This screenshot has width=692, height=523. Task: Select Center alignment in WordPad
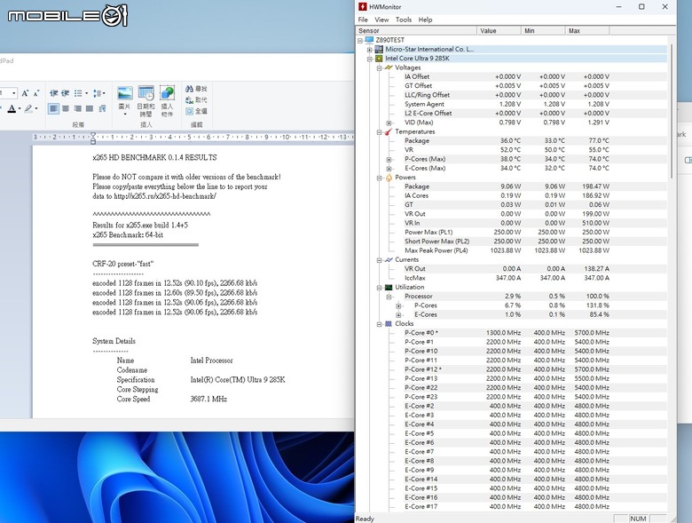pos(66,108)
